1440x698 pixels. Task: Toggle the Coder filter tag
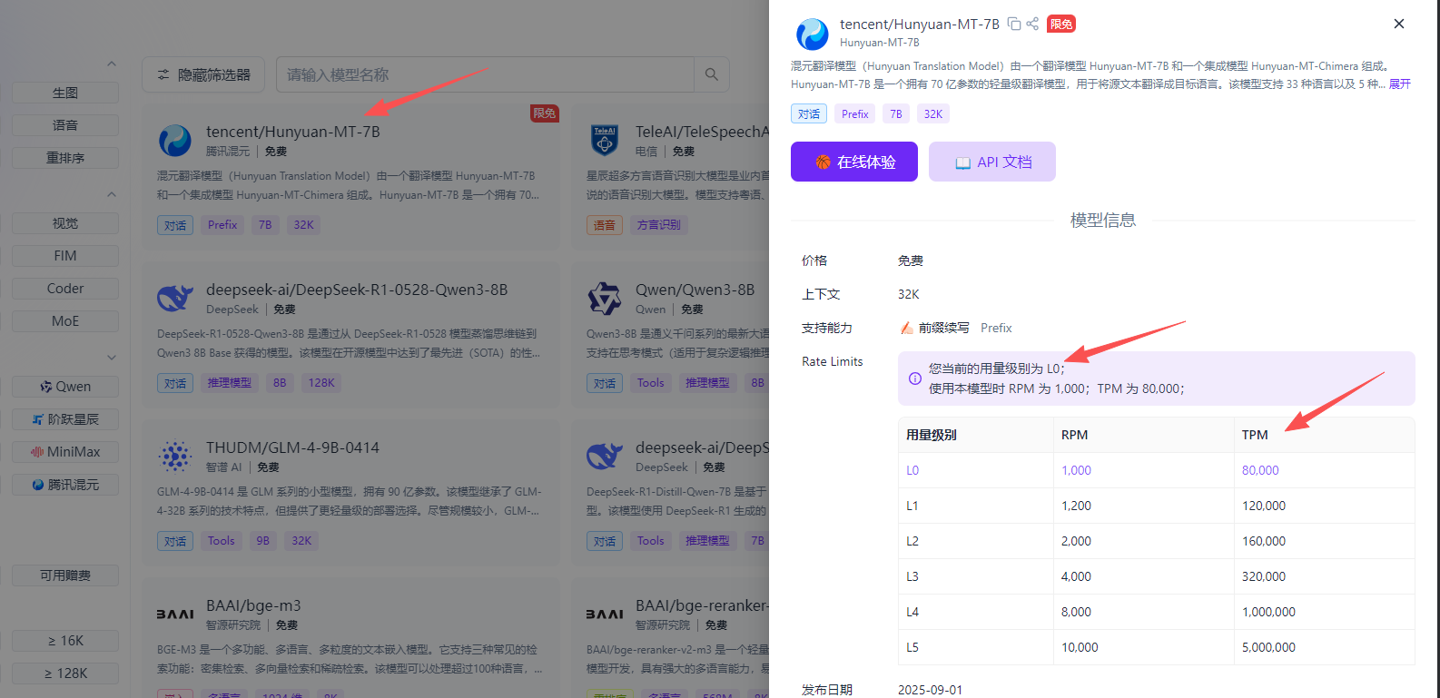[65, 289]
